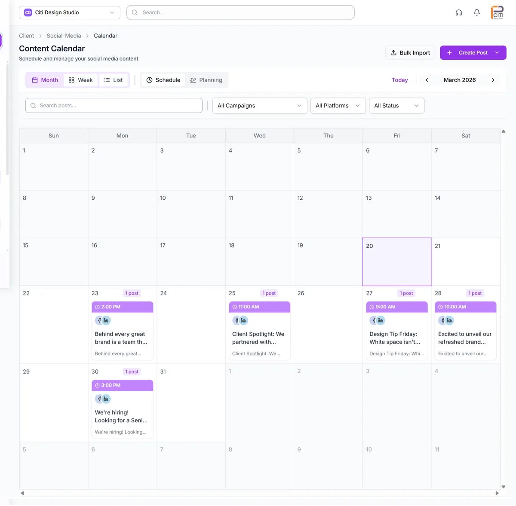Open the All Campaigns dropdown
The height and width of the screenshot is (506, 516).
point(259,105)
